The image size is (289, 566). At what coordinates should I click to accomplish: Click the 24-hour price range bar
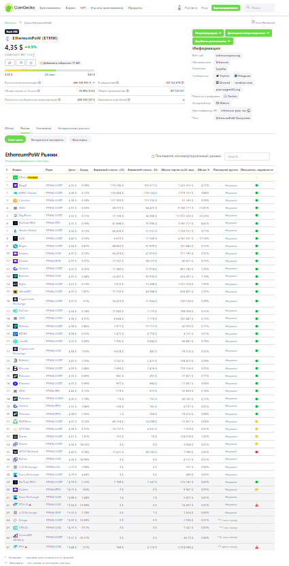(50, 70)
